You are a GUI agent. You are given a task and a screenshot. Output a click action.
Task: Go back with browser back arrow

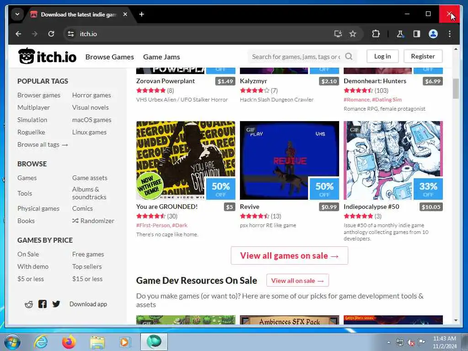click(x=18, y=34)
